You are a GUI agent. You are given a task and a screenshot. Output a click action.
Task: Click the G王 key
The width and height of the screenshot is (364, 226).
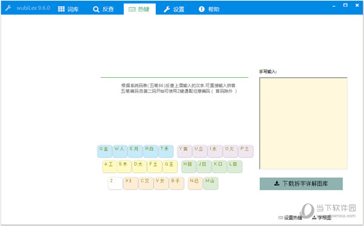[x=170, y=166]
